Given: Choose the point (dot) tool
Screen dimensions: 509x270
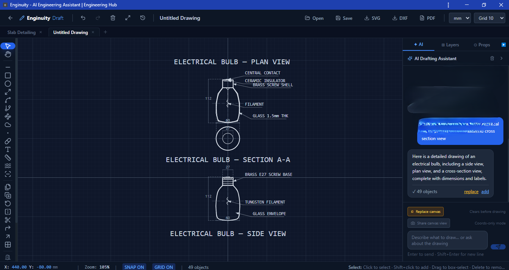Looking at the screenshot, I should tap(8, 133).
